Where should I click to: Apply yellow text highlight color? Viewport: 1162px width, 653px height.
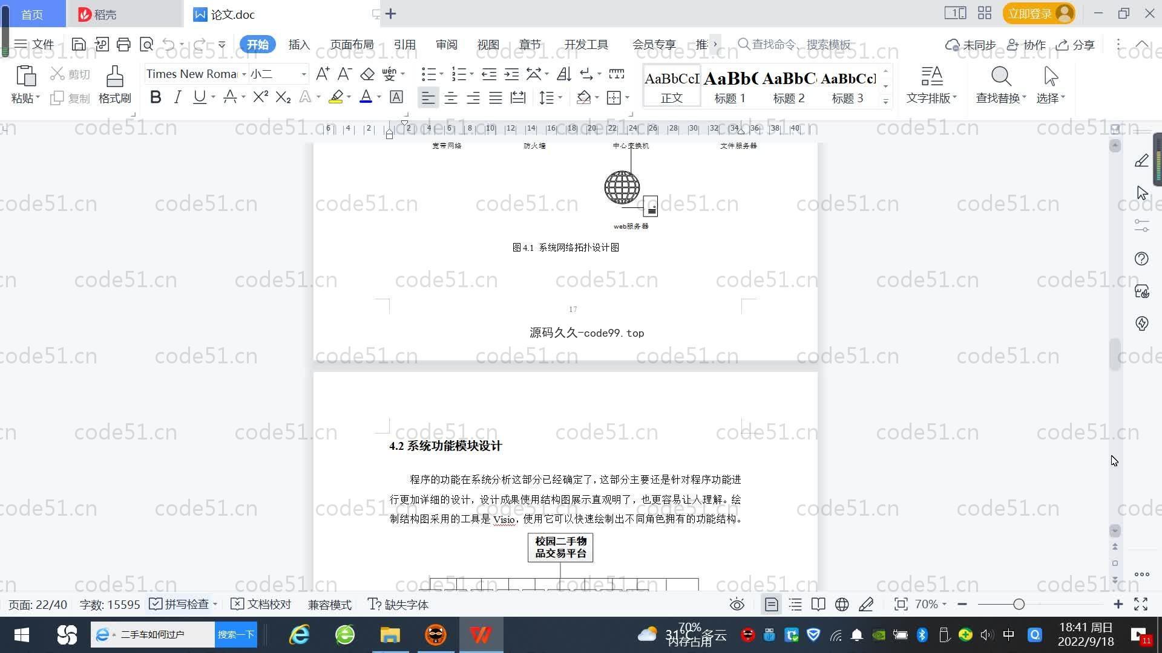click(x=336, y=97)
